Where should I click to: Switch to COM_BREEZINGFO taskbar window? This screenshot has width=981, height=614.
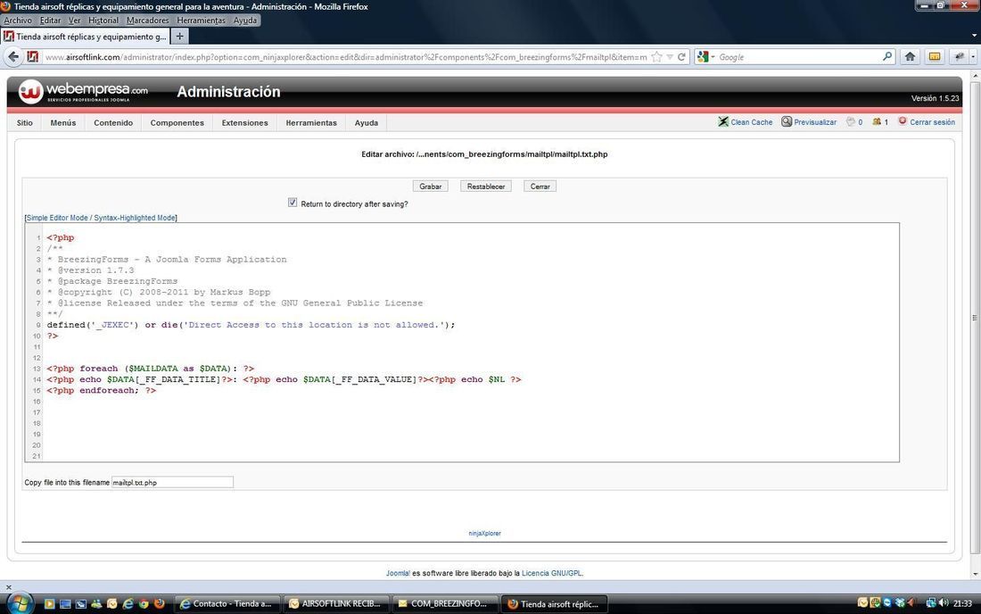coord(445,604)
